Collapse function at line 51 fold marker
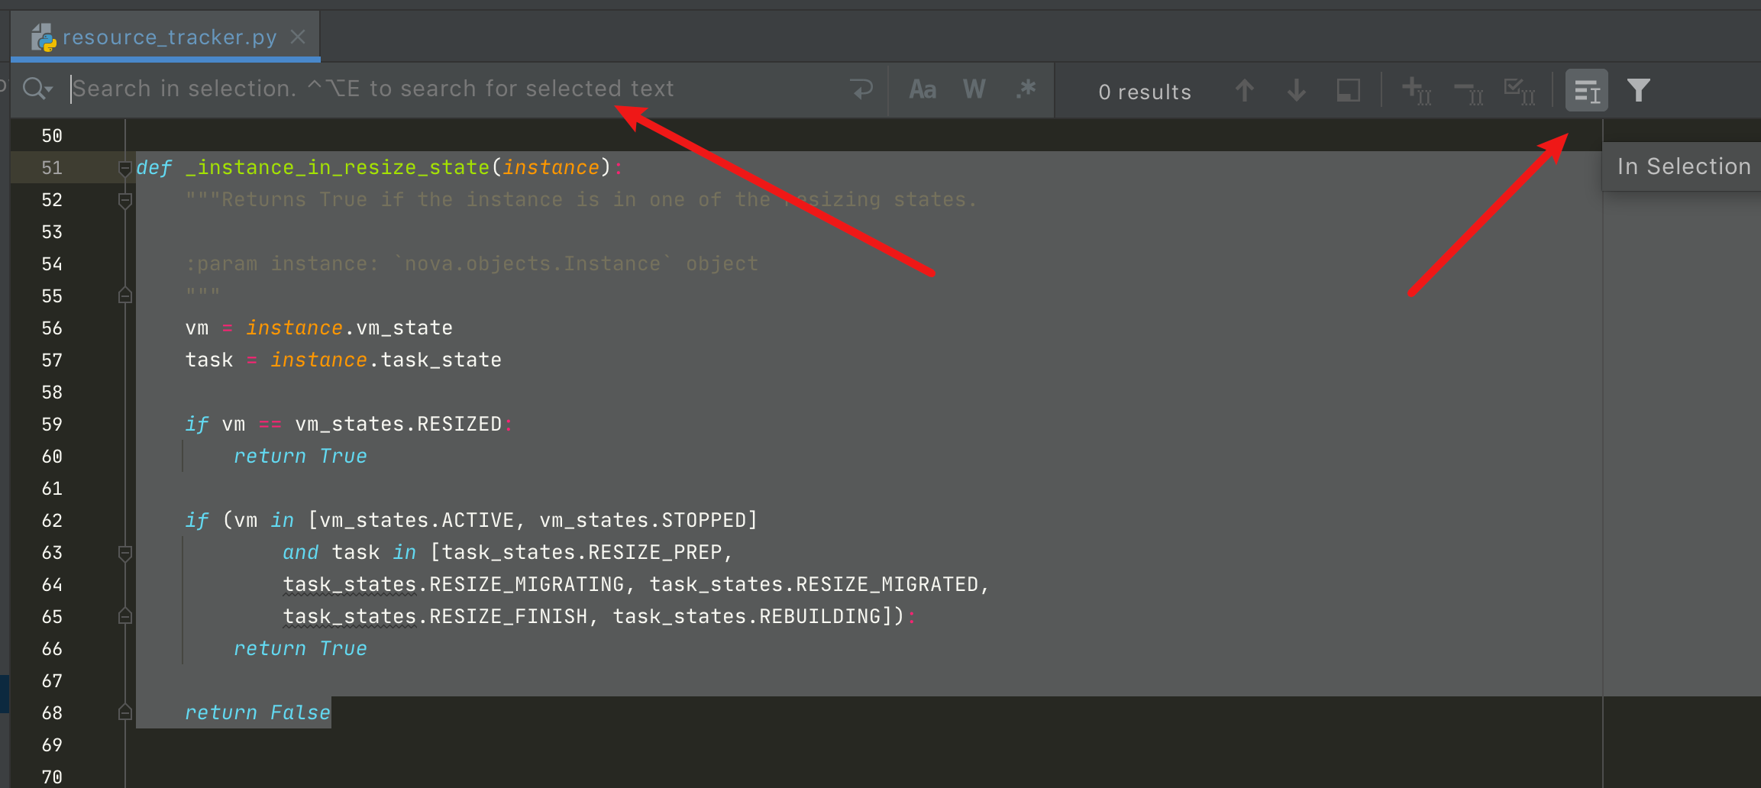 (125, 168)
